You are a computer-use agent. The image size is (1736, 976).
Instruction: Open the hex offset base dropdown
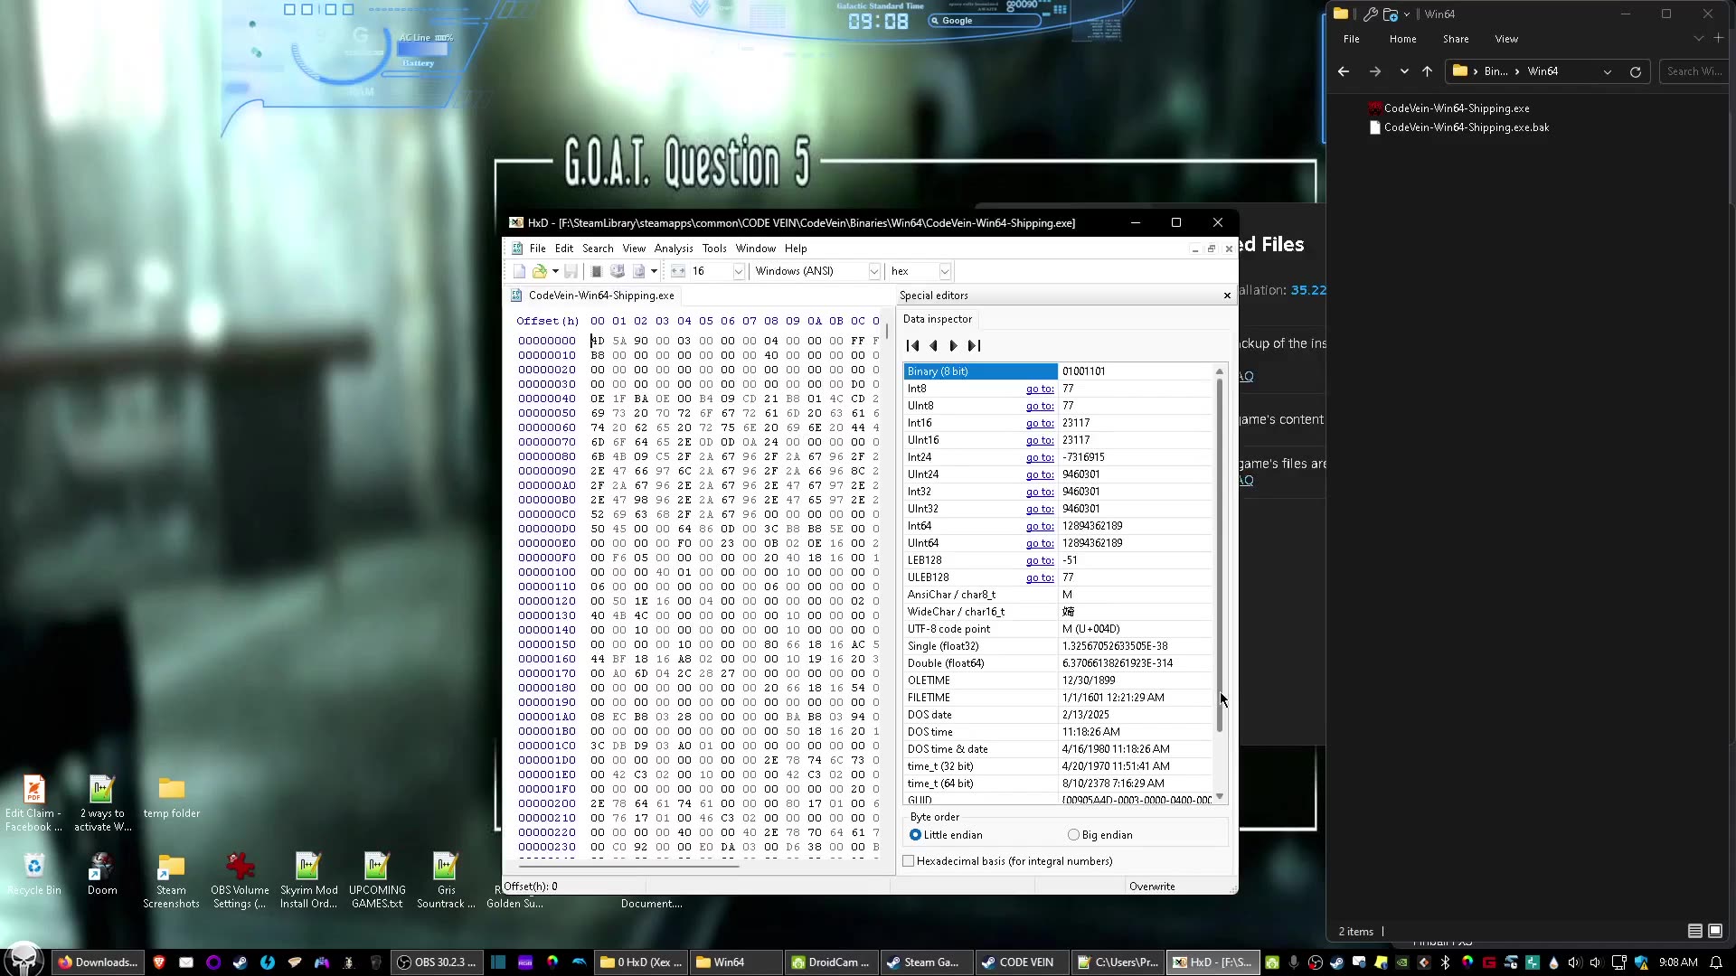(x=944, y=271)
